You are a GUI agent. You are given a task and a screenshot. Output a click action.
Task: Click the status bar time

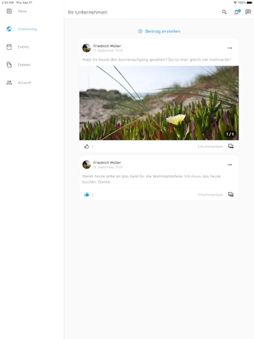pos(8,3)
